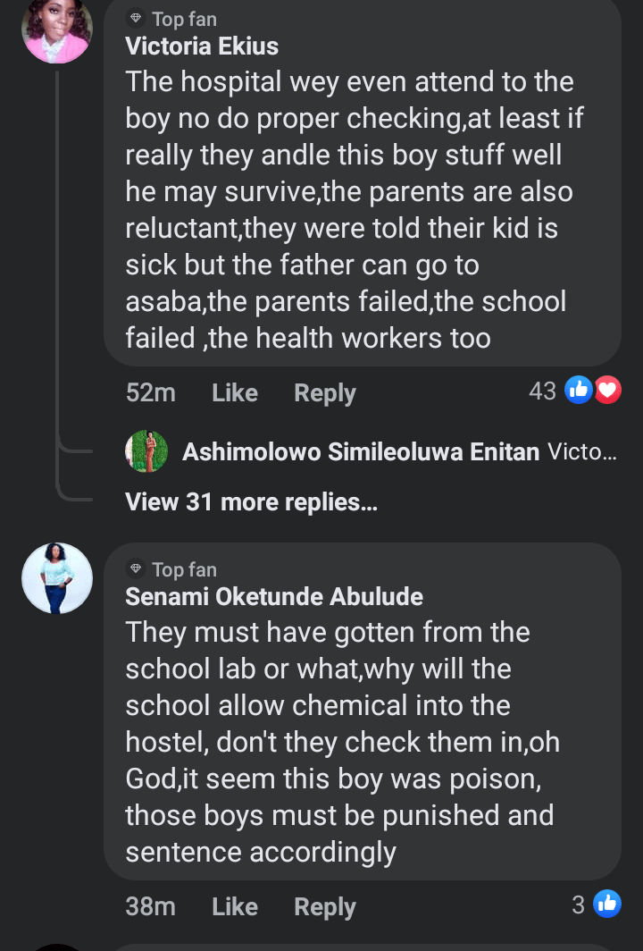Viewport: 643px width, 951px height.
Task: Open Victoria Ekius profile name link
Action: click(202, 46)
